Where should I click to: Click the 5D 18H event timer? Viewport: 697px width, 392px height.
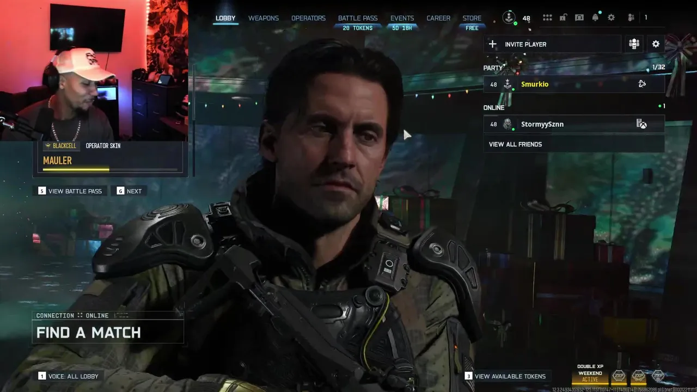pos(402,28)
